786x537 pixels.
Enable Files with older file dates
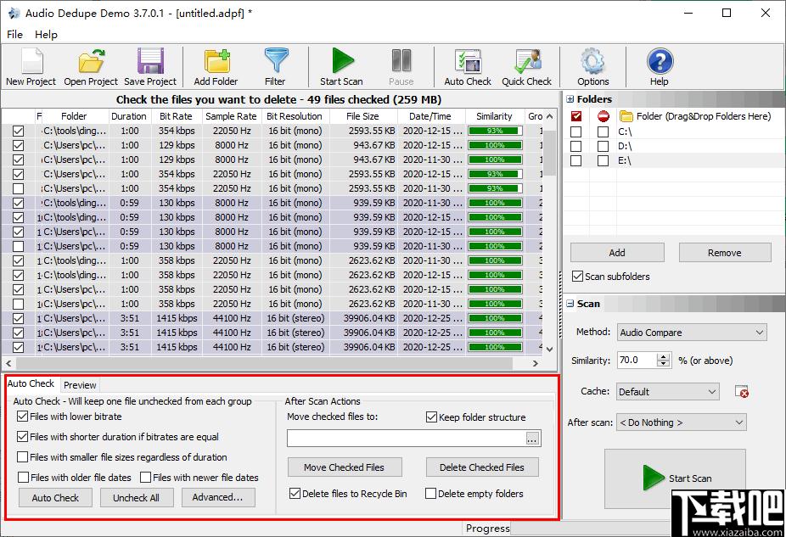pos(23,478)
